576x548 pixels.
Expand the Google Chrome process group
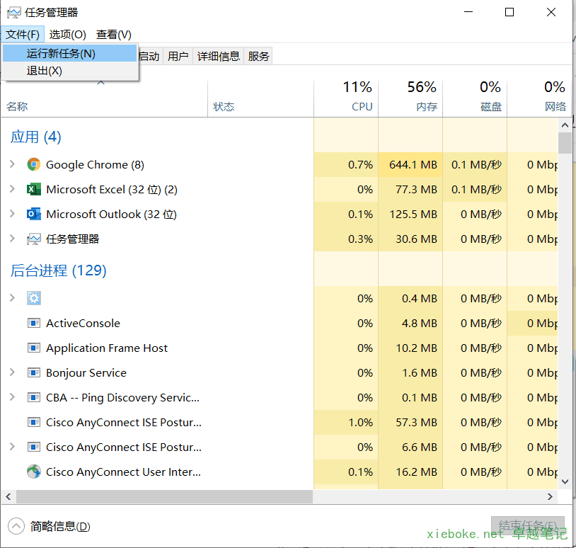[12, 164]
